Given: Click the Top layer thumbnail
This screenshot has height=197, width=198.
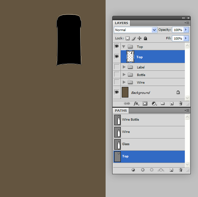Looking at the screenshot, I should point(130,57).
